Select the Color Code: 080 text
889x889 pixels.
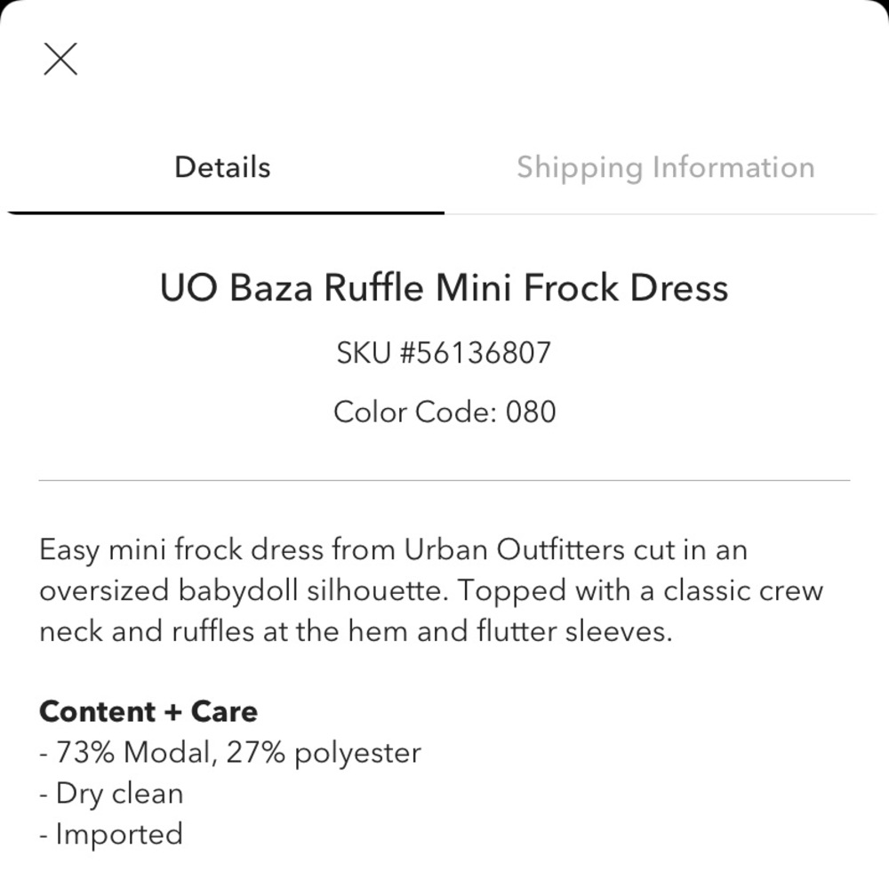point(444,412)
